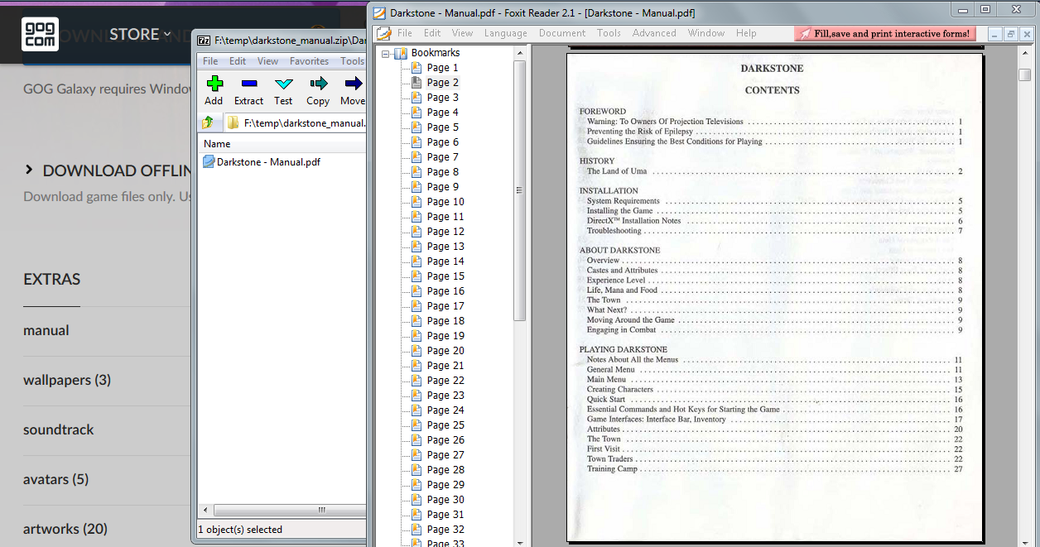Click bookmark icon next to Page 2
1040x547 pixels.
[416, 83]
